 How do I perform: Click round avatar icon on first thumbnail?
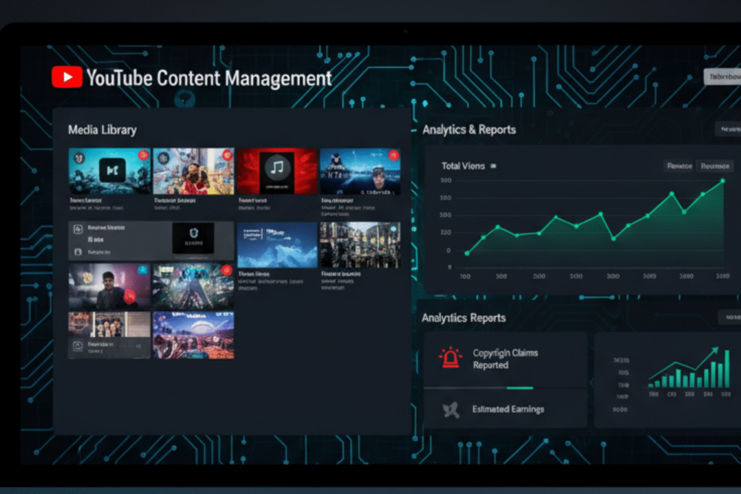pos(78,158)
